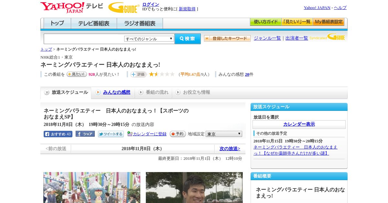
Task: Click the トップ breadcrumb link
Action: pyautogui.click(x=46, y=49)
